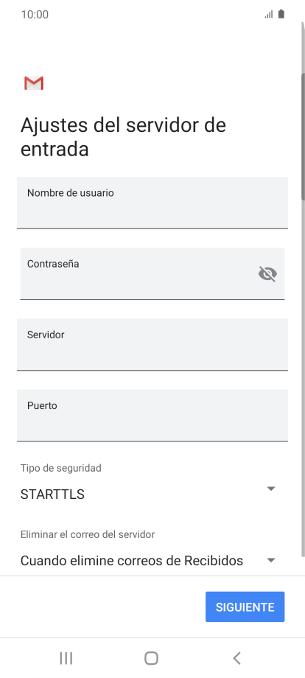This screenshot has height=678, width=305.
Task: Continue with the SIGUIENTE button
Action: point(245,607)
